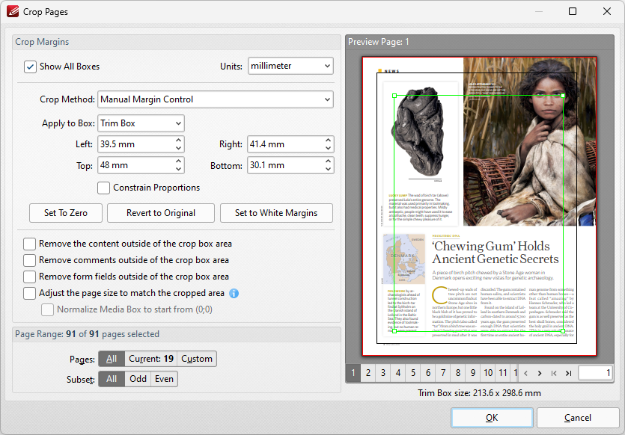Image resolution: width=625 pixels, height=435 pixels.
Task: Check Remove the content outside crop box
Action: 29,244
